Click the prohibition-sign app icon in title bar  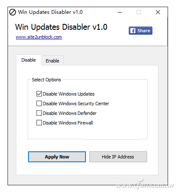[x=13, y=12]
